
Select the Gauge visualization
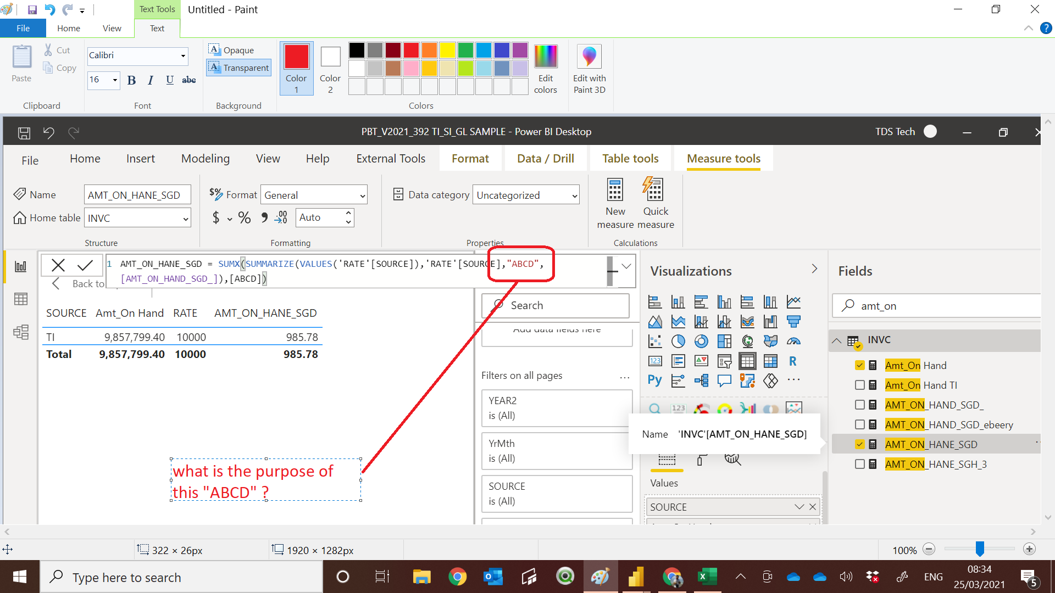pyautogui.click(x=793, y=342)
